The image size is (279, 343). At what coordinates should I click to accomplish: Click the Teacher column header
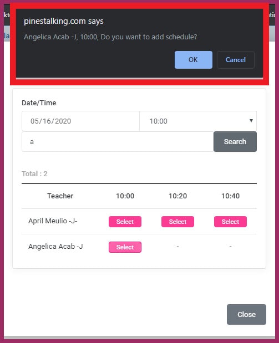[x=60, y=196]
